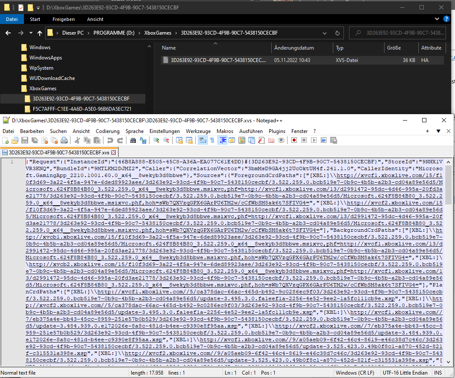
Task: Expand the Explorer ribbon chevron
Action: (437, 19)
